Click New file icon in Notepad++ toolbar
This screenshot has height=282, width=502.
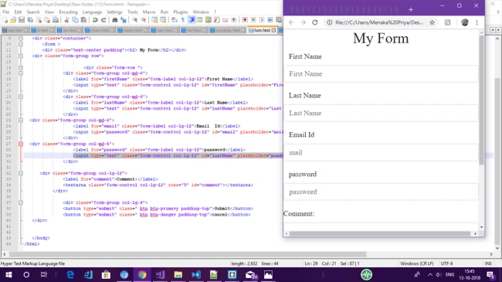point(5,20)
